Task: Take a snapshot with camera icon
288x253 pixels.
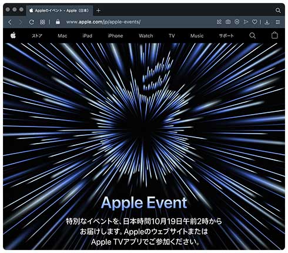Action: pos(228,22)
